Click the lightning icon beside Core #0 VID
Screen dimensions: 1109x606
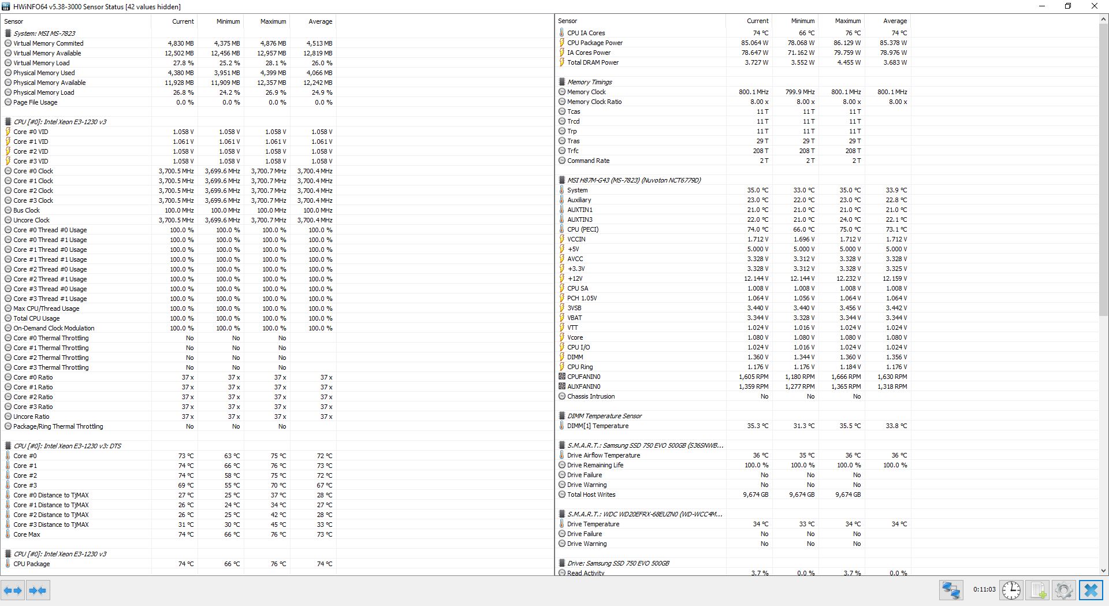(x=8, y=132)
